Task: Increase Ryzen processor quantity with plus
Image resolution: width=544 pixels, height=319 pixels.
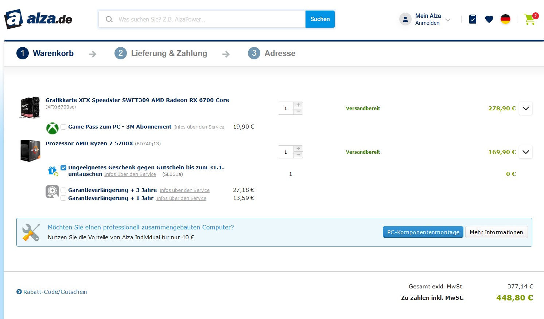Action: (x=298, y=149)
